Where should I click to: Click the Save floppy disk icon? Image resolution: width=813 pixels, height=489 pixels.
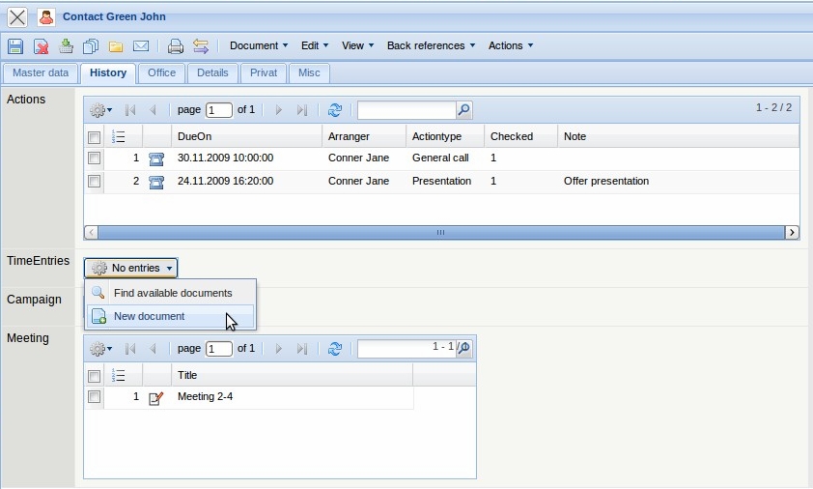tap(15, 45)
